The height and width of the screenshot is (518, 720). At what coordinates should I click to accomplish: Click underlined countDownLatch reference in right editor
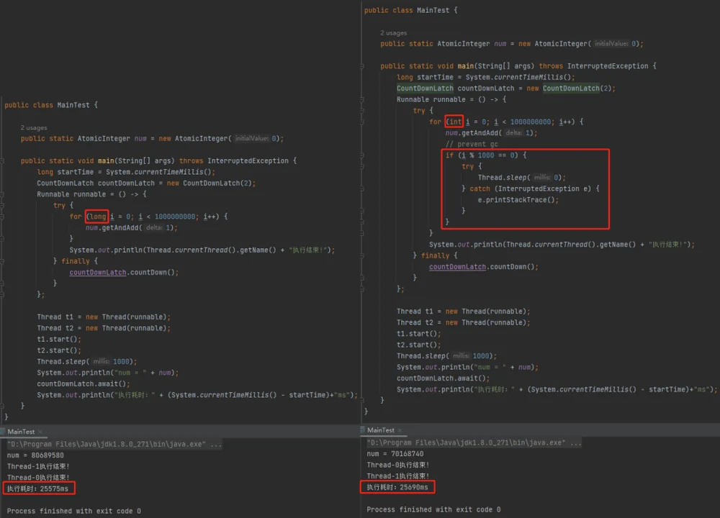[457, 267]
